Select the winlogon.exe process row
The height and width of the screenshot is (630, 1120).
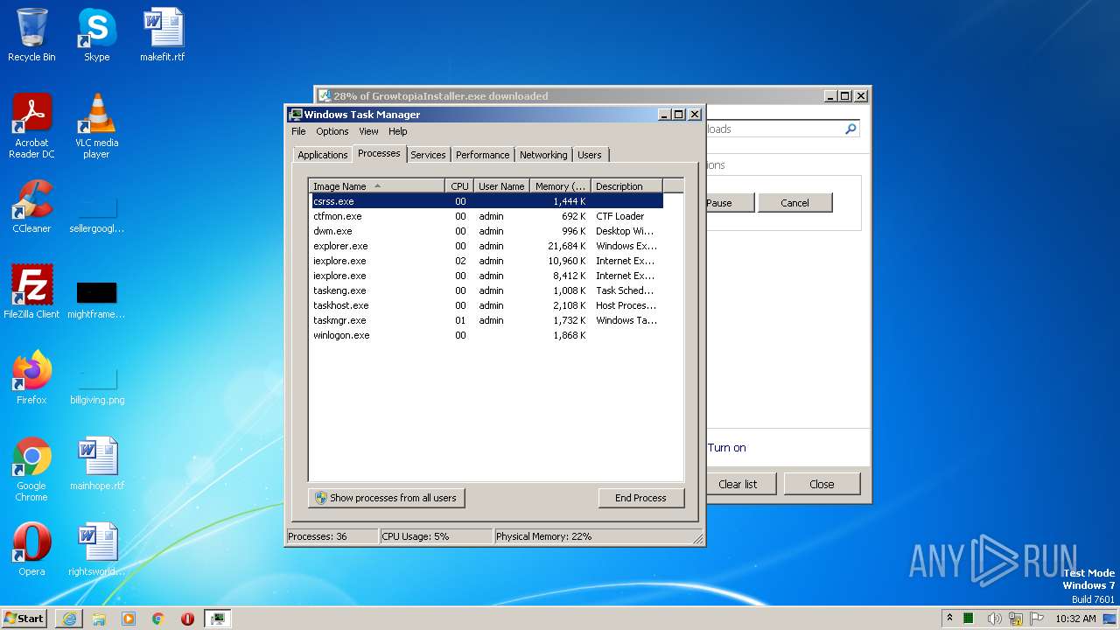(486, 335)
